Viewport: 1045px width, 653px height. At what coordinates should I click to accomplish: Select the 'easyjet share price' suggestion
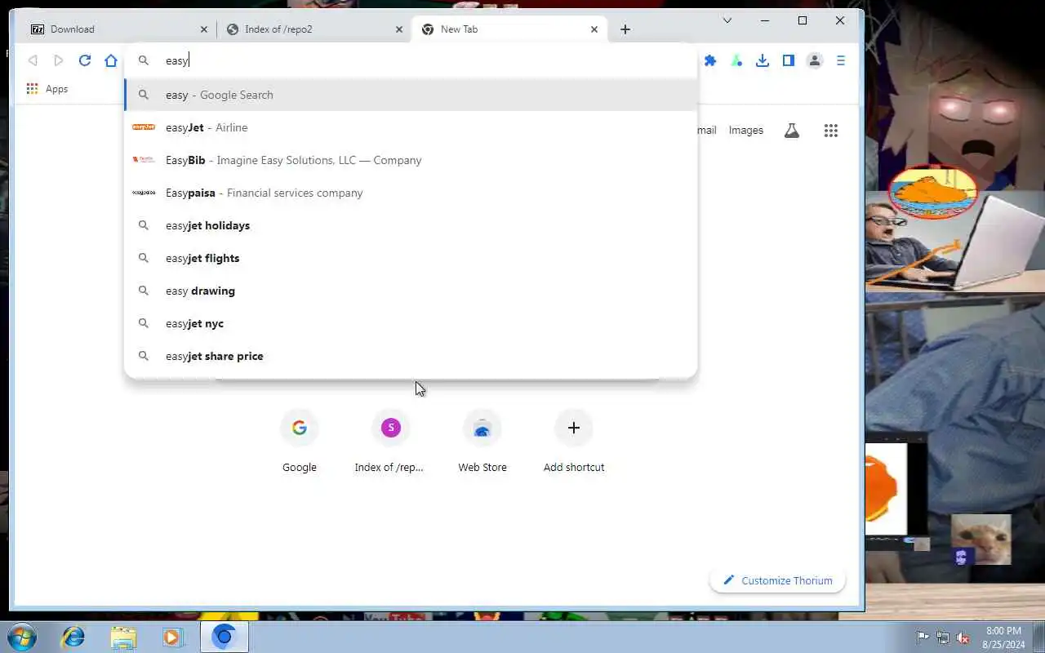click(411, 356)
